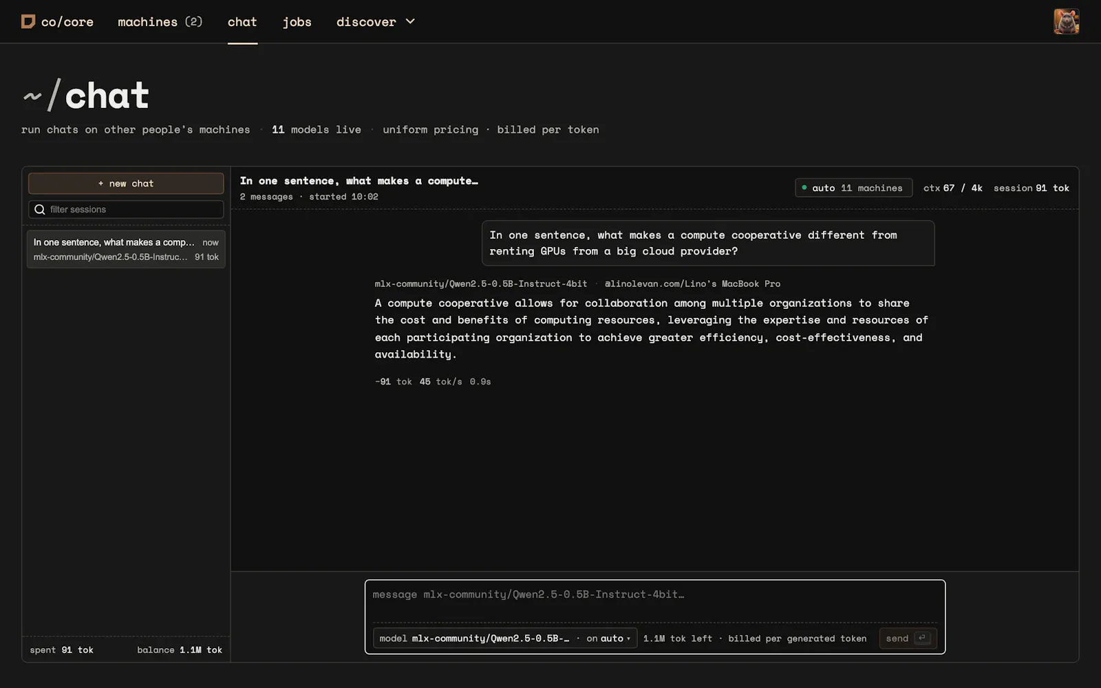
Task: Click the assistant reply text
Action: (x=651, y=329)
